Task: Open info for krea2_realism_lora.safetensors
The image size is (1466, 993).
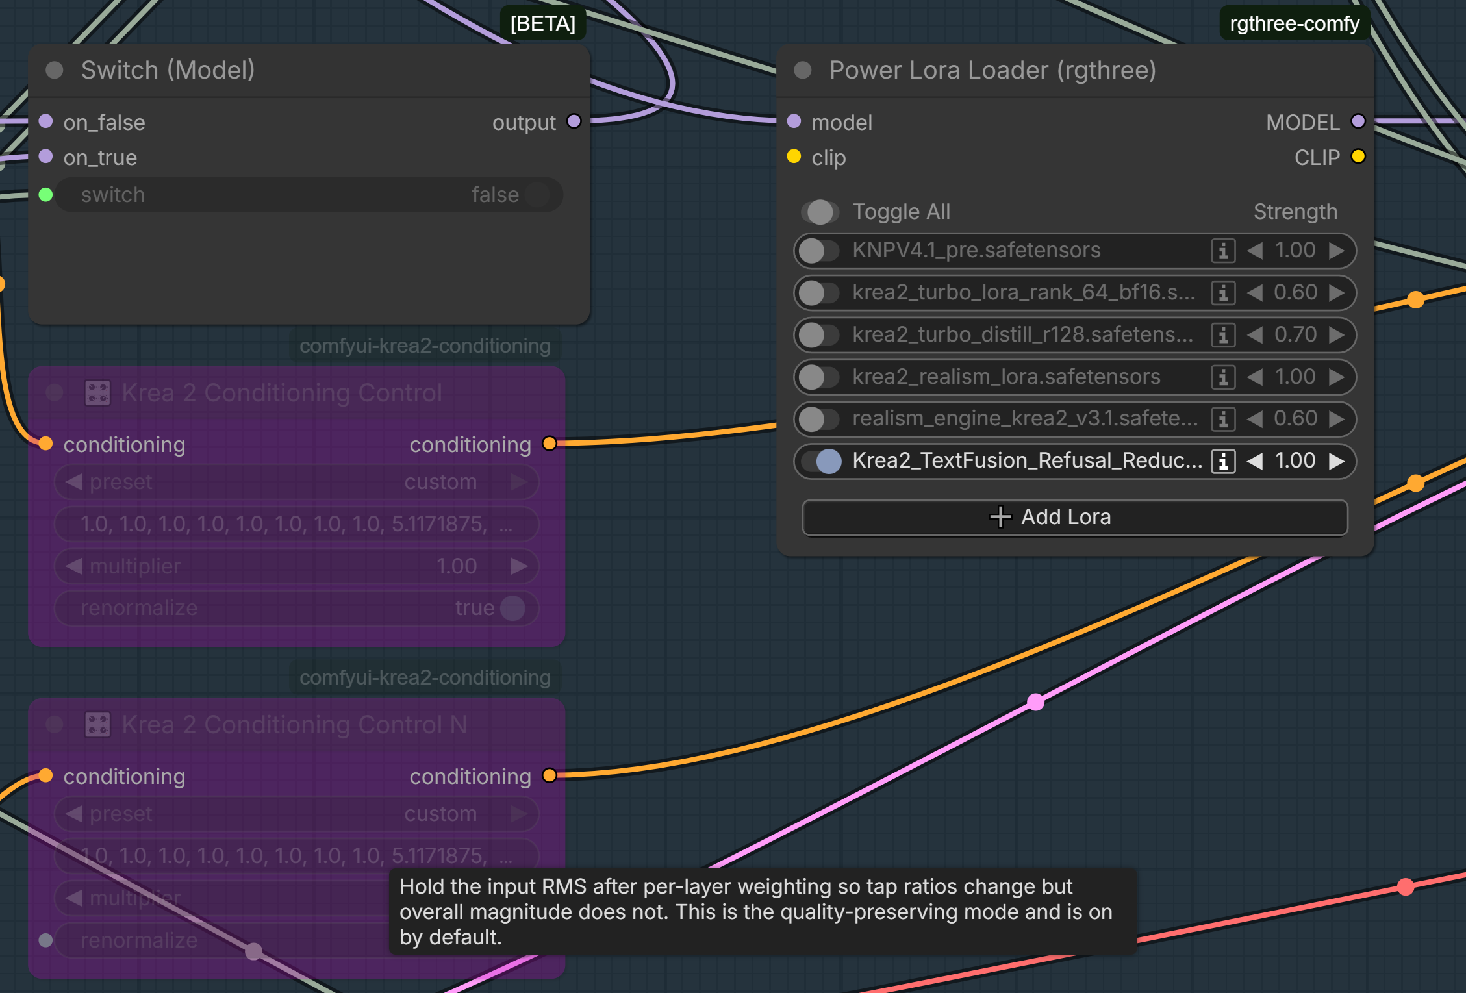Action: pyautogui.click(x=1222, y=377)
